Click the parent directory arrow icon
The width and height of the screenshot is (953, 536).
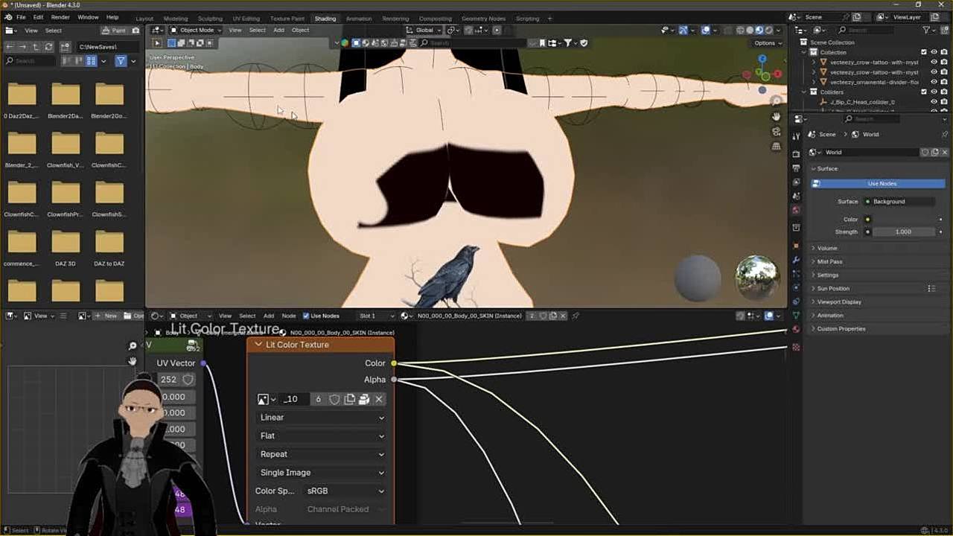[x=35, y=47]
